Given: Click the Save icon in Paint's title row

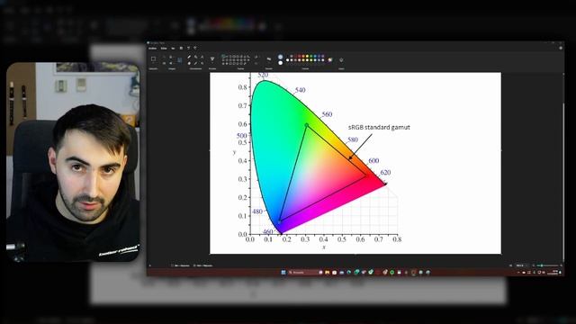Looking at the screenshot, I should point(181,48).
